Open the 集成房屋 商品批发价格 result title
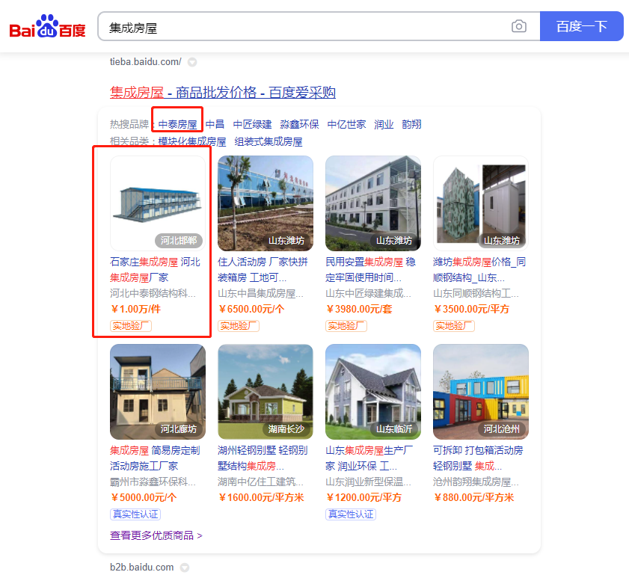Screen dimensions: 629x581 [223, 93]
